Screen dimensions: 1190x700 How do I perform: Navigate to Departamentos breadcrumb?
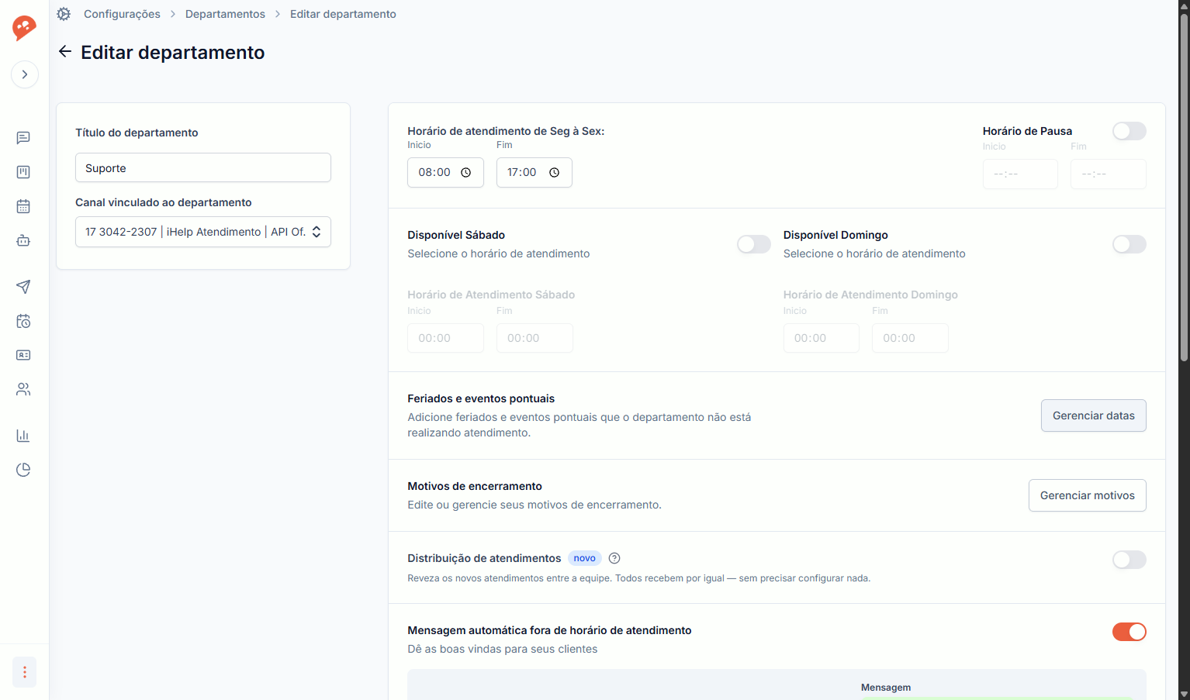click(x=225, y=14)
